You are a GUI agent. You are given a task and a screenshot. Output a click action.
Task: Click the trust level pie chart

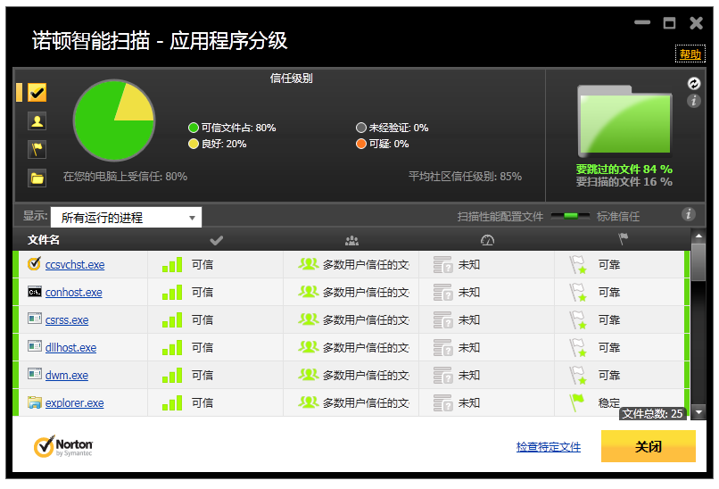click(114, 120)
